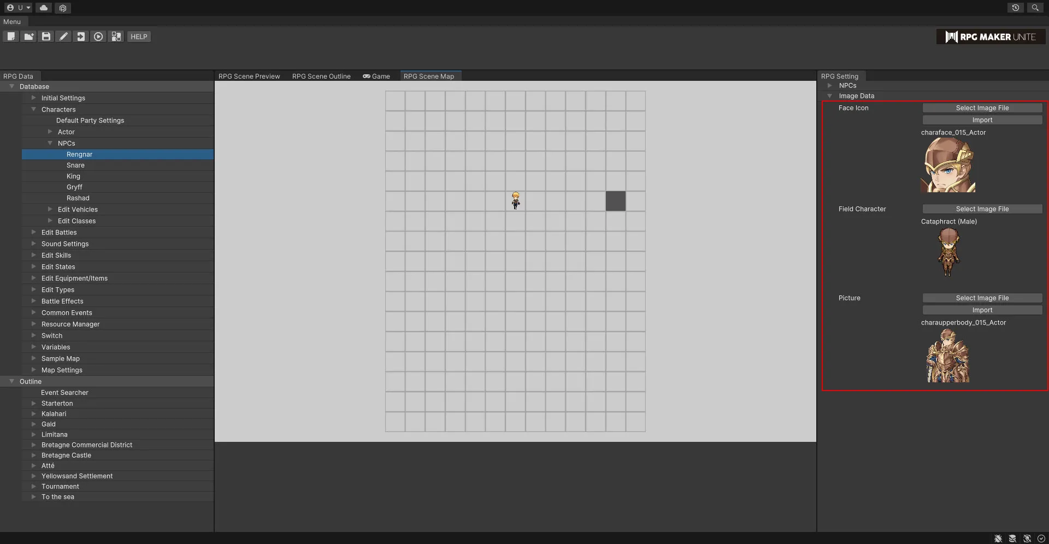Screen dimensions: 1049x544
Task: Expand the Edit Battles tree node
Action: tap(34, 232)
